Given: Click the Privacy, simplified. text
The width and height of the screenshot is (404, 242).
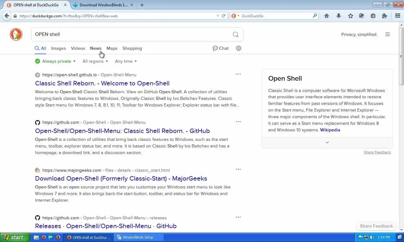Looking at the screenshot, I should [359, 34].
